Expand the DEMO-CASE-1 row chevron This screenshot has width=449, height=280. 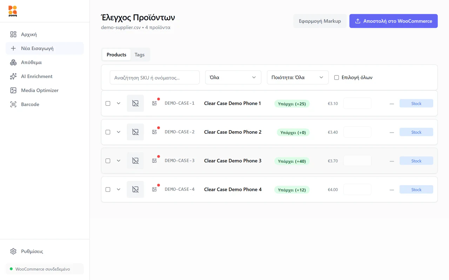tap(119, 103)
